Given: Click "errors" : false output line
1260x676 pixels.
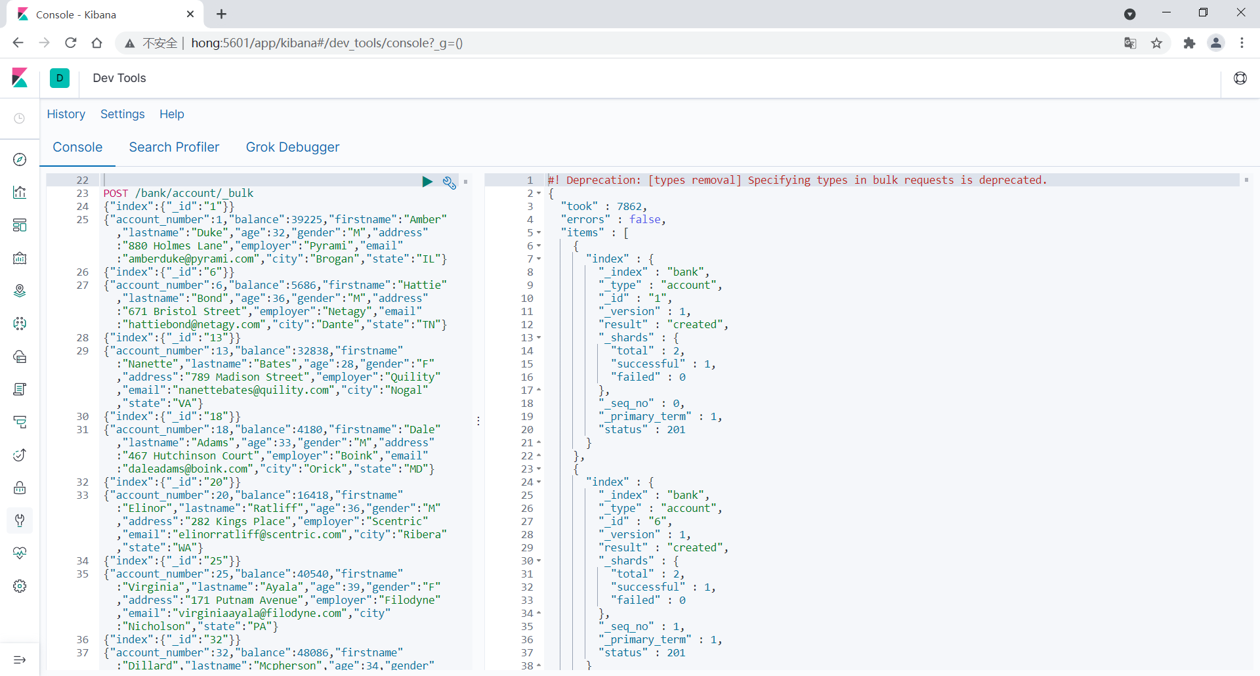Looking at the screenshot, I should [x=613, y=219].
